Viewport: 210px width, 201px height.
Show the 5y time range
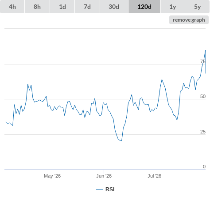pyautogui.click(x=197, y=7)
